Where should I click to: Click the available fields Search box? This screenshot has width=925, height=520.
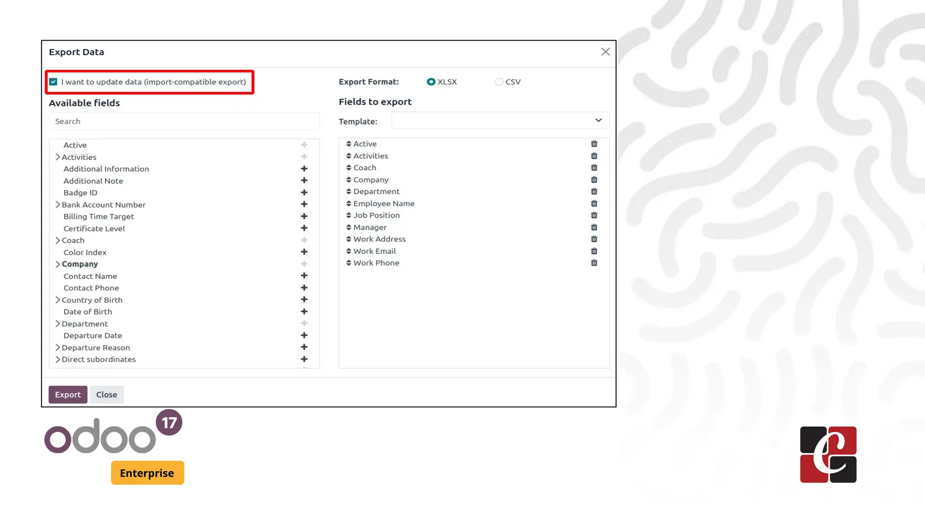coord(184,121)
